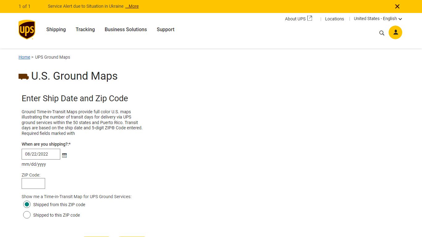
Task: Open the Shipping menu
Action: 56,29
